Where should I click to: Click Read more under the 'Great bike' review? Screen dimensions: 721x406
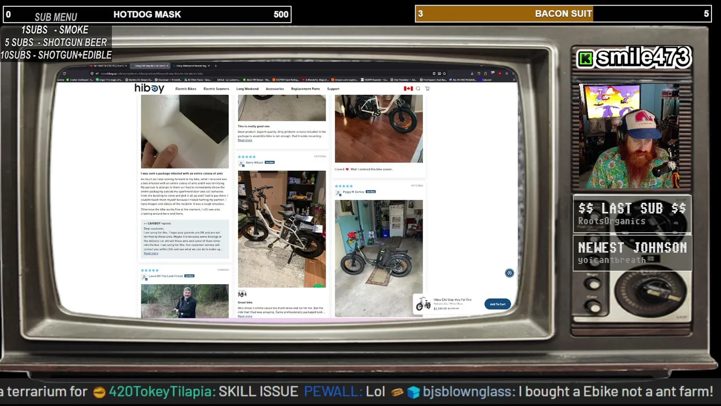click(x=245, y=316)
